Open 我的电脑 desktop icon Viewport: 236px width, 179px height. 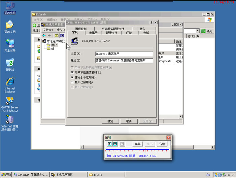click(10, 6)
